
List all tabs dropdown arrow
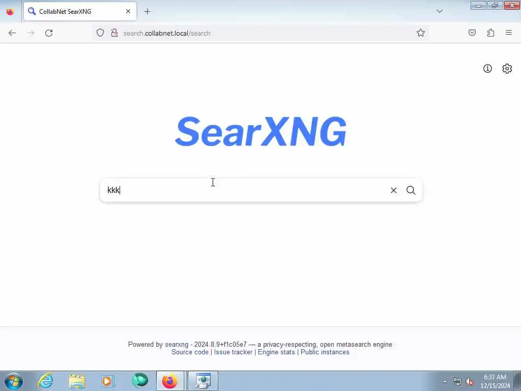pos(439,11)
